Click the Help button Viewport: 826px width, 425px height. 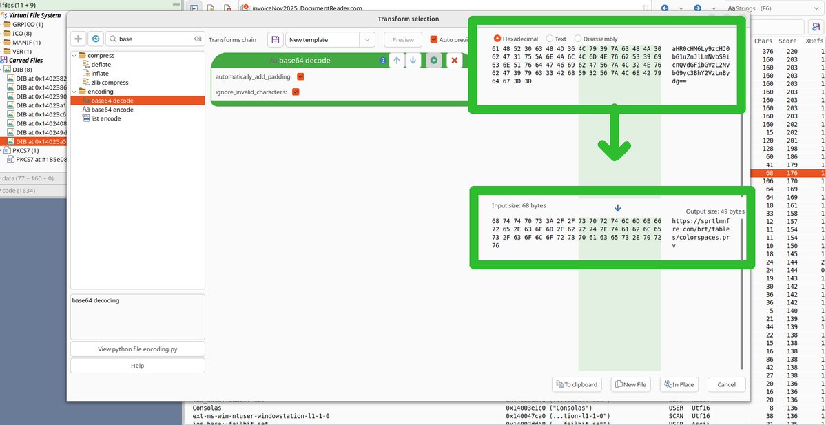tap(138, 366)
